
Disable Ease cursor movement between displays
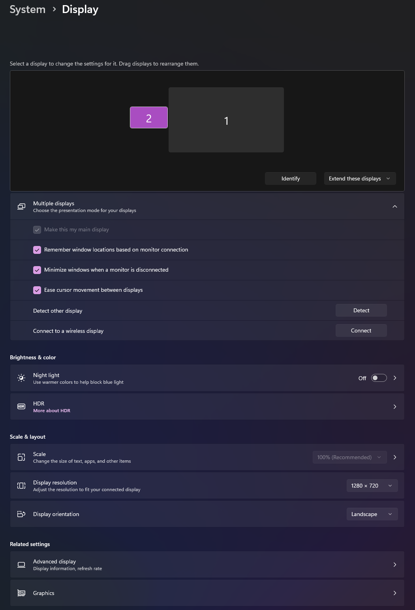[37, 290]
